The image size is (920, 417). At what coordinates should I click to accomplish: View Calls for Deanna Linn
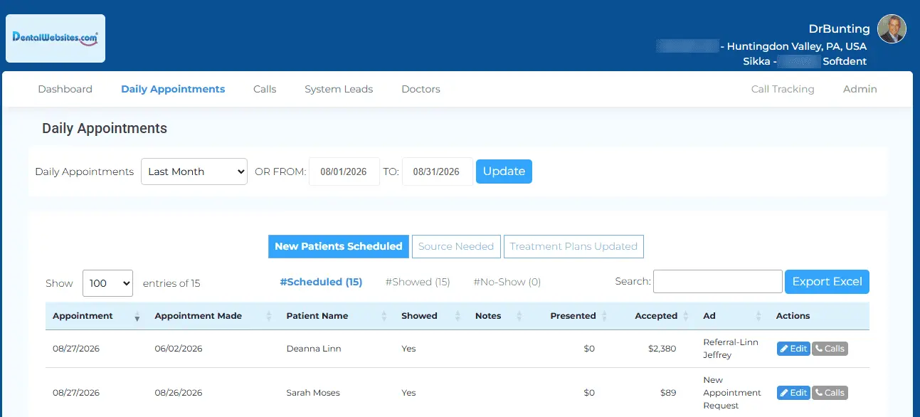(830, 349)
